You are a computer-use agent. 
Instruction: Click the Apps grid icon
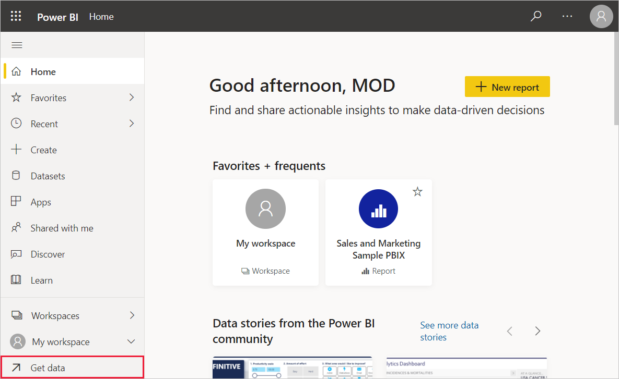[16, 202]
